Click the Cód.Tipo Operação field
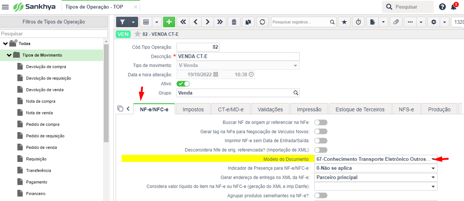This screenshot has width=464, height=201. point(198,47)
